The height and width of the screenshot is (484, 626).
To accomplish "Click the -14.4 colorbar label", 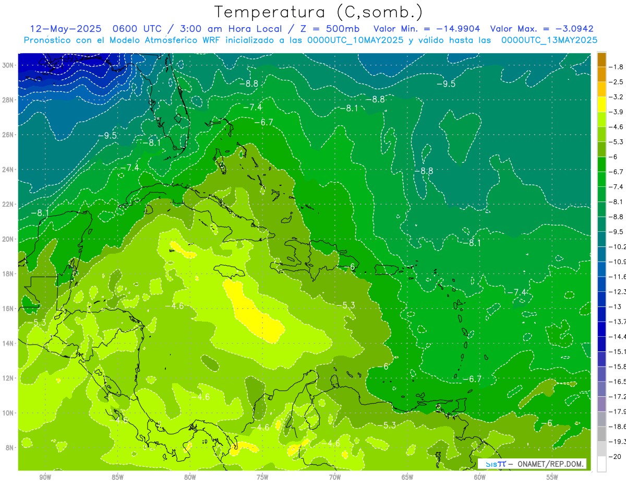I will 618,336.
